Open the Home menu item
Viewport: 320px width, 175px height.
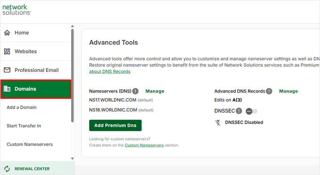(35, 32)
